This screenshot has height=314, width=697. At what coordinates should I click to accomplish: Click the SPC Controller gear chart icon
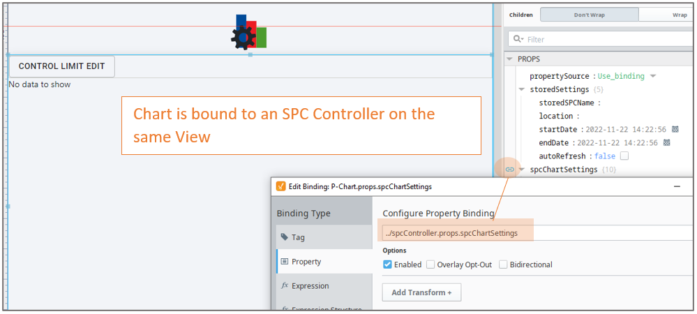[x=249, y=33]
